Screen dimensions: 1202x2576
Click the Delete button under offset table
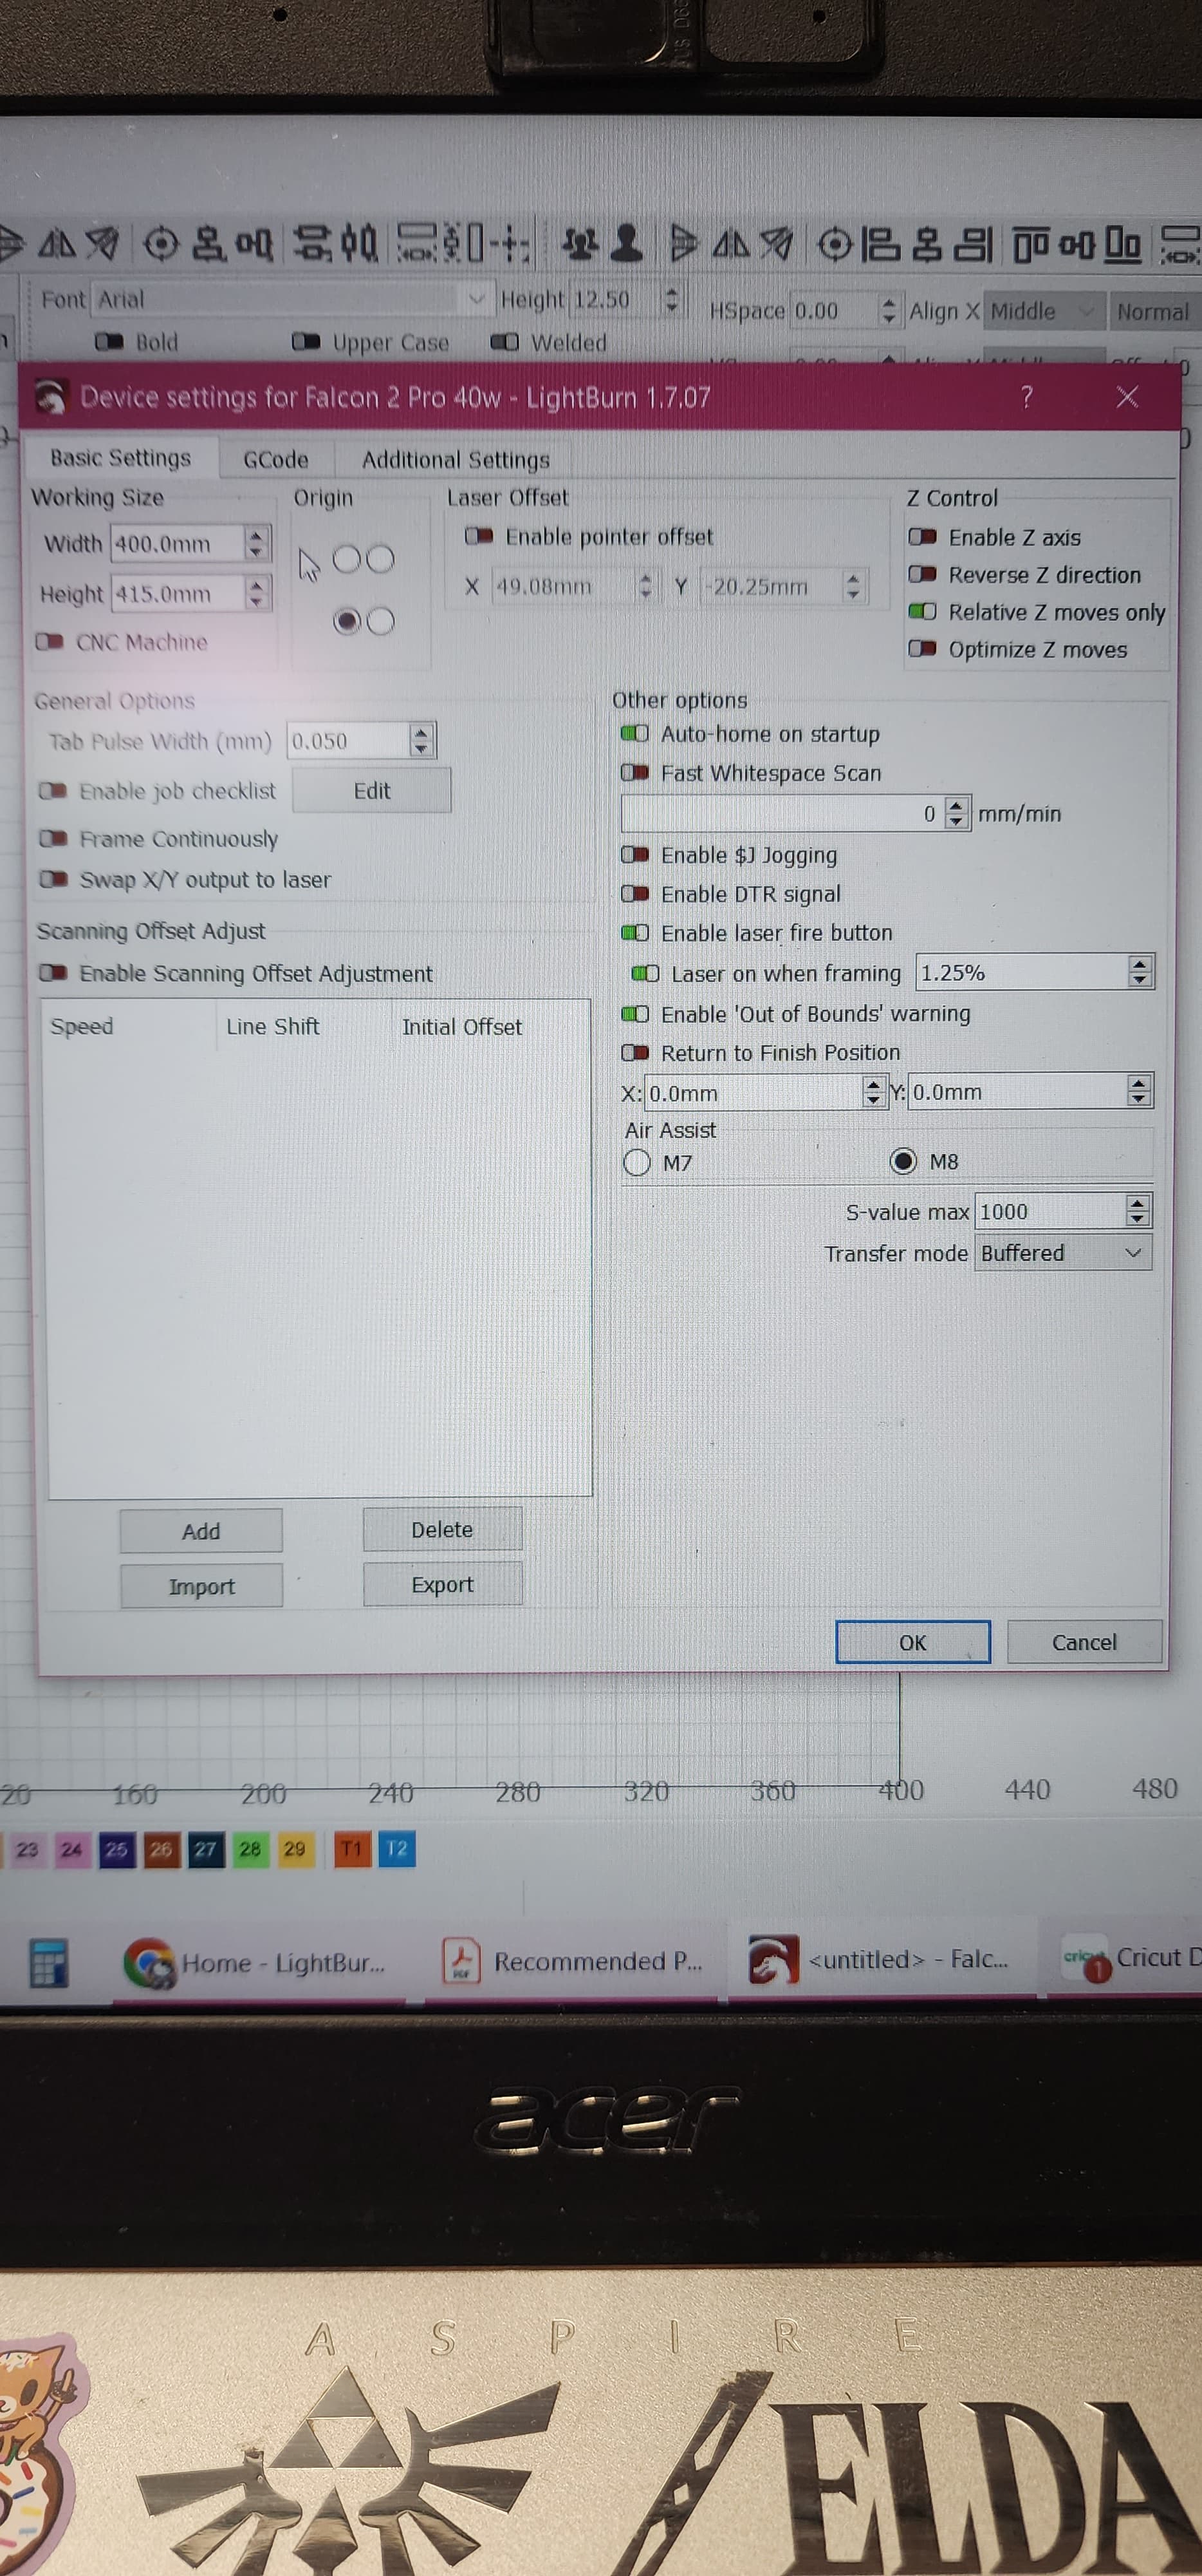pyautogui.click(x=443, y=1529)
